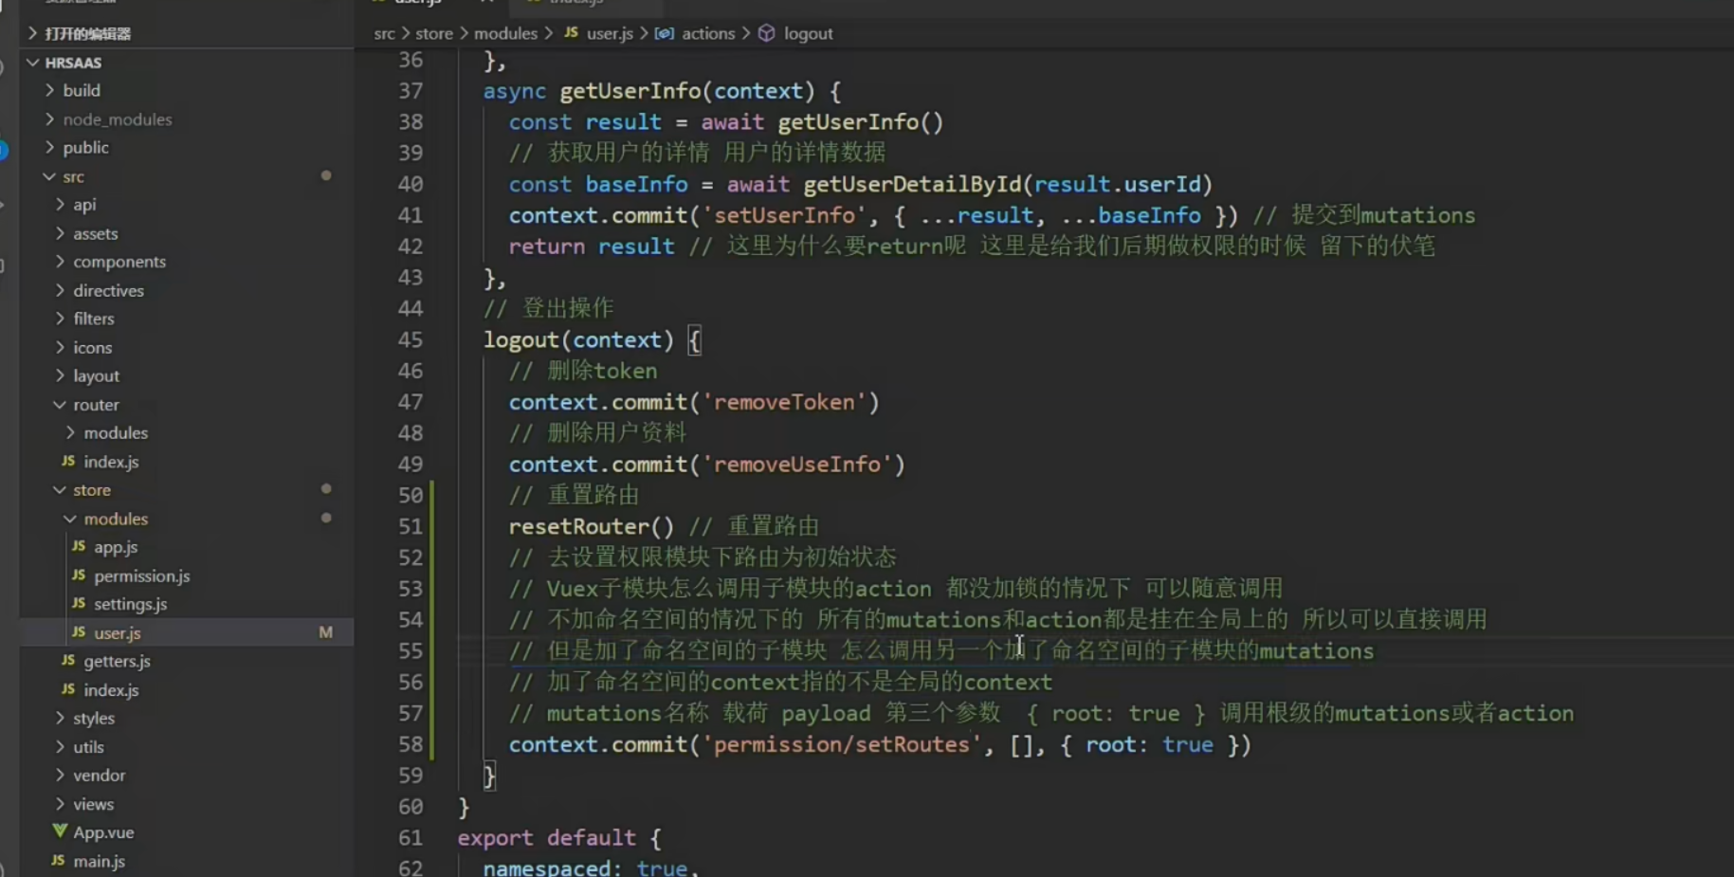Expand the icons folder

tap(92, 347)
